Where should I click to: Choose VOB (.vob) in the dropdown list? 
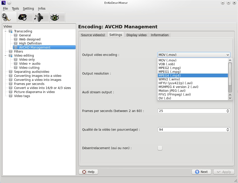click(x=193, y=64)
